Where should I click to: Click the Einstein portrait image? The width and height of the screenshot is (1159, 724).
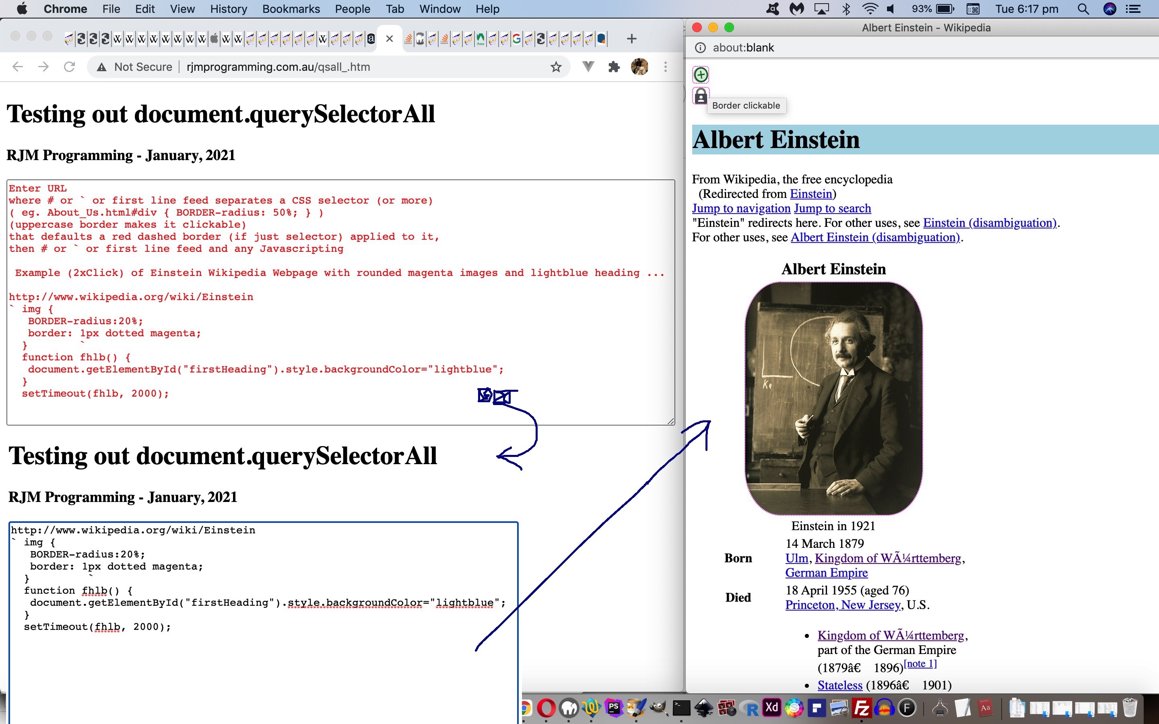pos(833,398)
